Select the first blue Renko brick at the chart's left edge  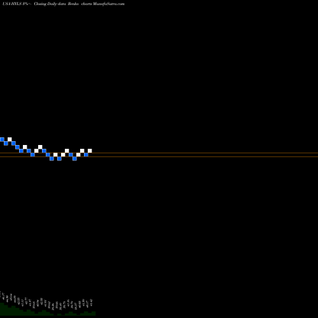(2, 139)
